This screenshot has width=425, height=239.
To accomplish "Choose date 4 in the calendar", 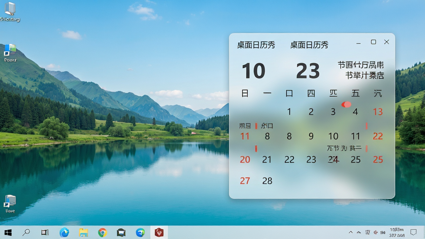I will [x=355, y=112].
